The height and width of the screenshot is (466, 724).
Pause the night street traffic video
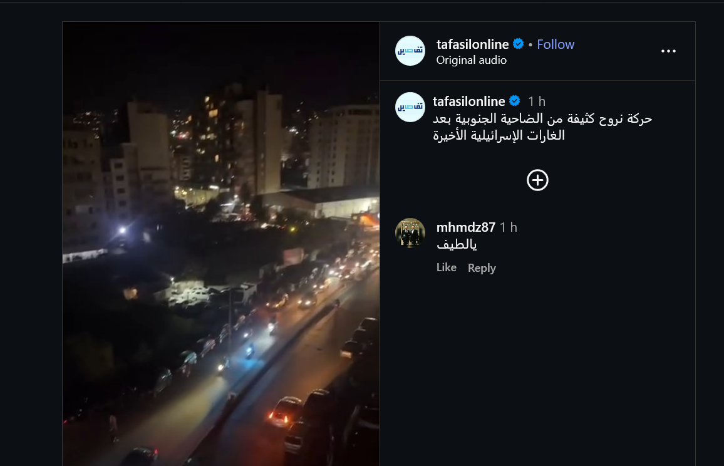point(221,244)
